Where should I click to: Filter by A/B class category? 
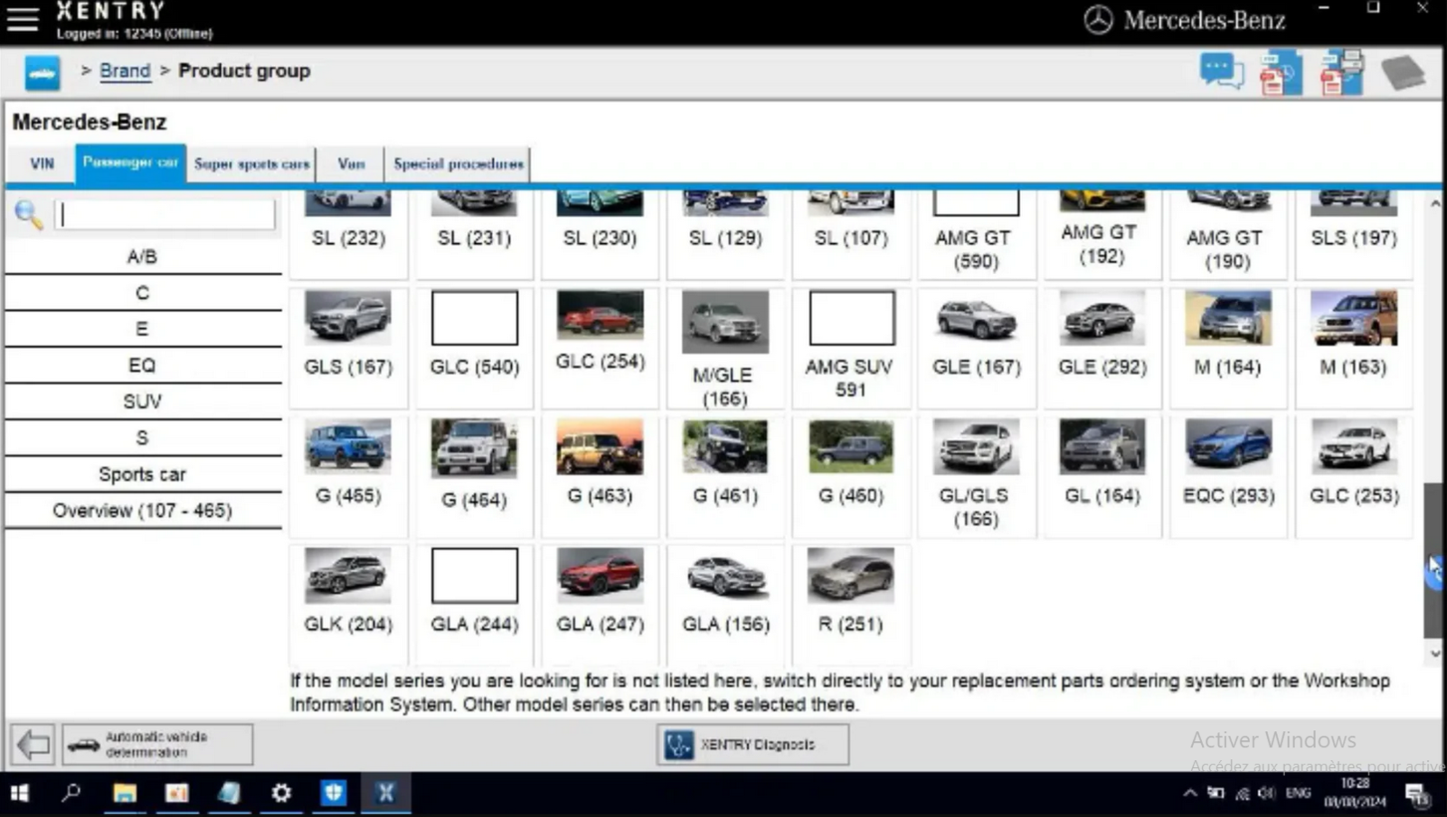pos(143,257)
